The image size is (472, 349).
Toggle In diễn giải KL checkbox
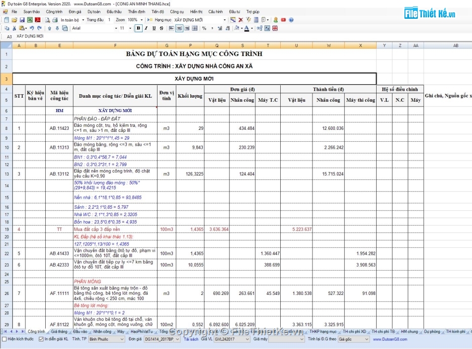coord(41,339)
